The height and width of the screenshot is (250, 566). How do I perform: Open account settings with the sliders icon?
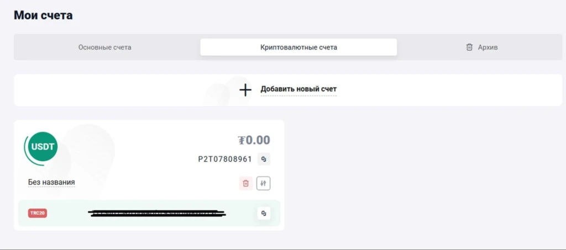point(264,183)
